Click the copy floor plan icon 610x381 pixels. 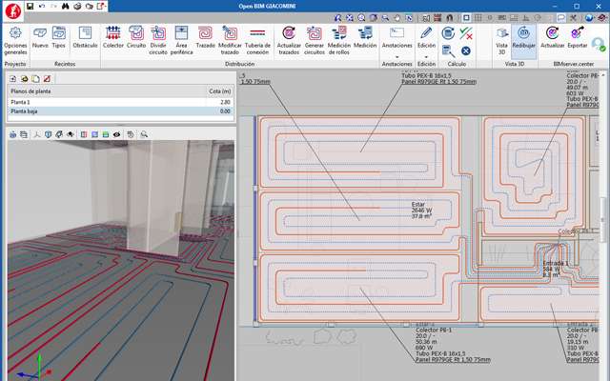click(36, 79)
